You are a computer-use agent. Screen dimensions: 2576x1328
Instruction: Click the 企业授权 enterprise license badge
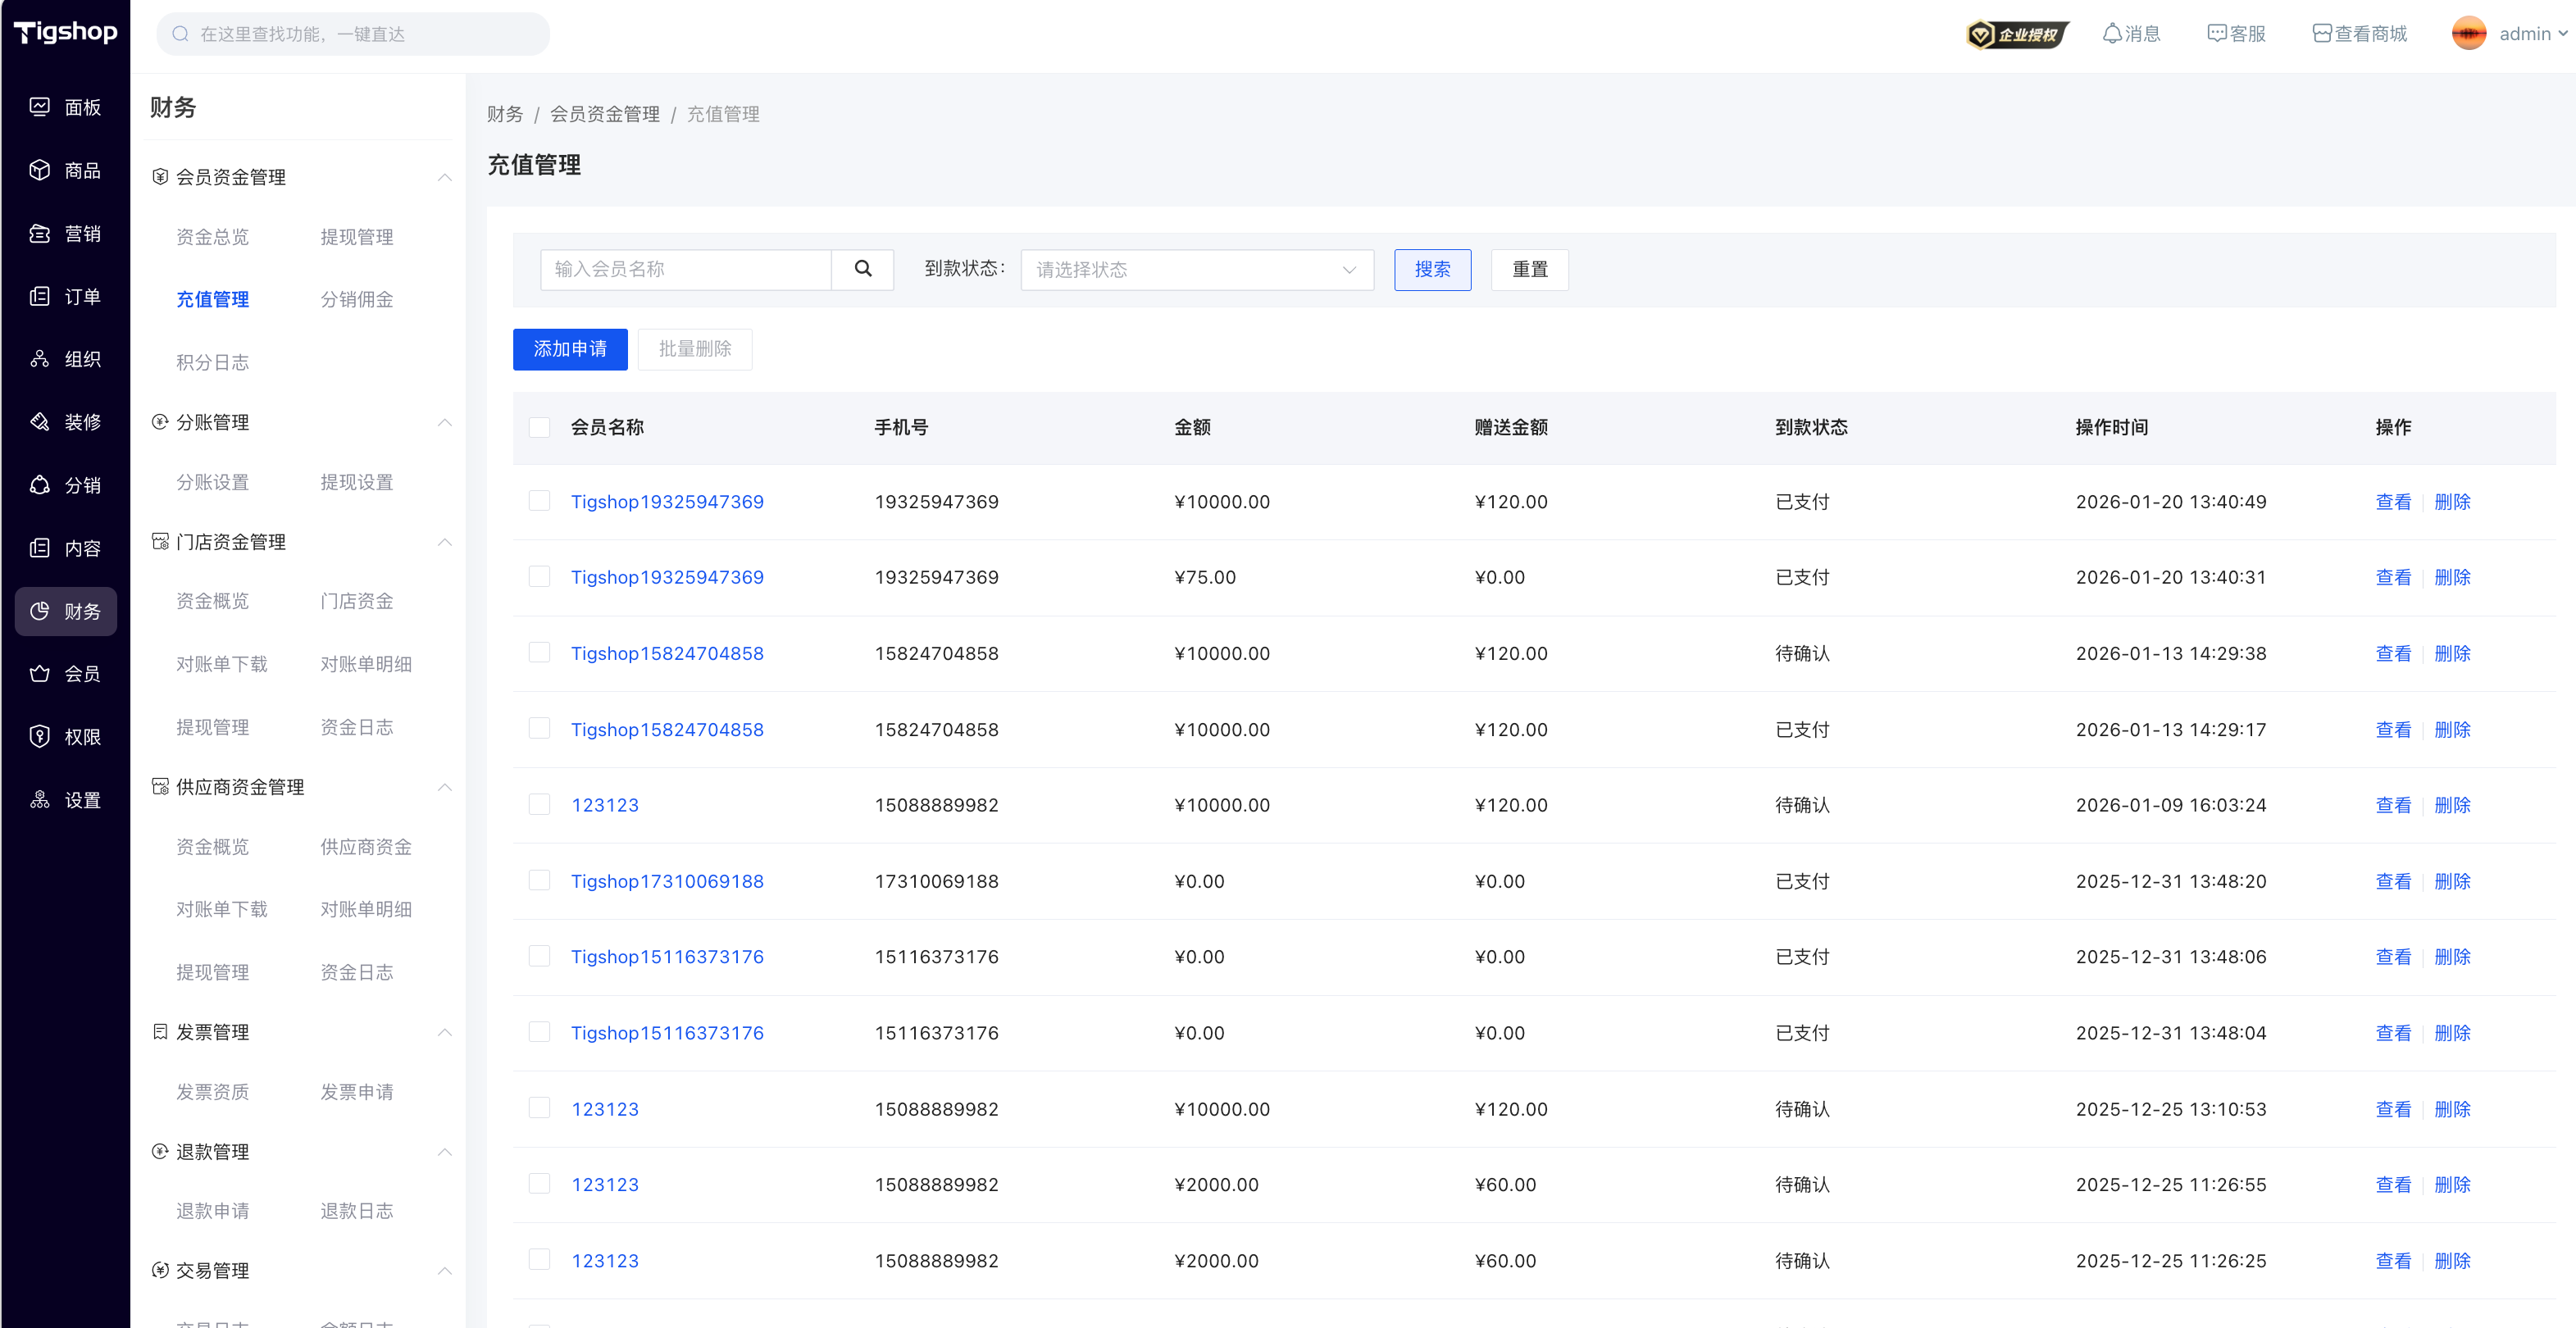click(x=2016, y=34)
